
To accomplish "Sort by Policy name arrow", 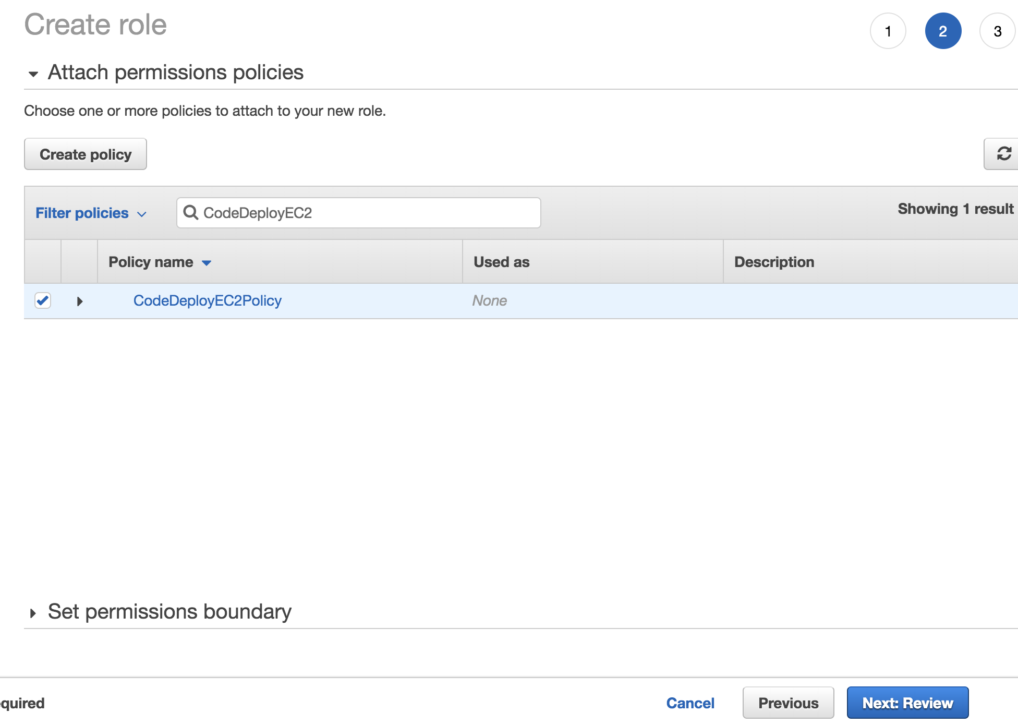I will pyautogui.click(x=207, y=262).
